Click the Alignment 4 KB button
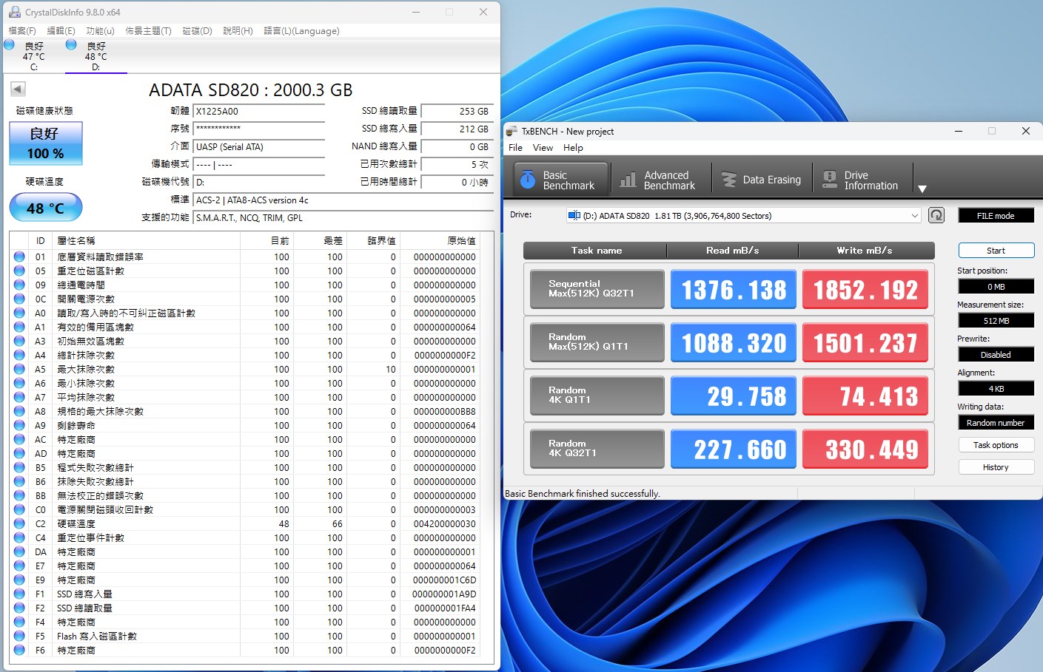Viewport: 1043px width, 672px height. [x=996, y=389]
